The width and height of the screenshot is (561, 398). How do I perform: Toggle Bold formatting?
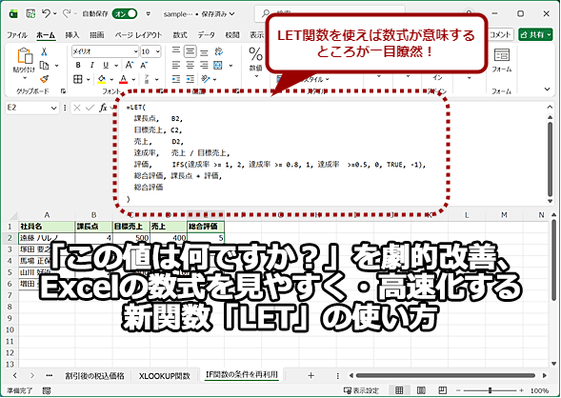tap(78, 65)
